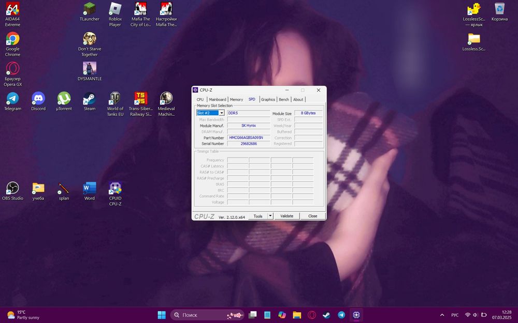518x323 pixels.
Task: Open the volume speaker tray icon
Action: [x=476, y=315]
